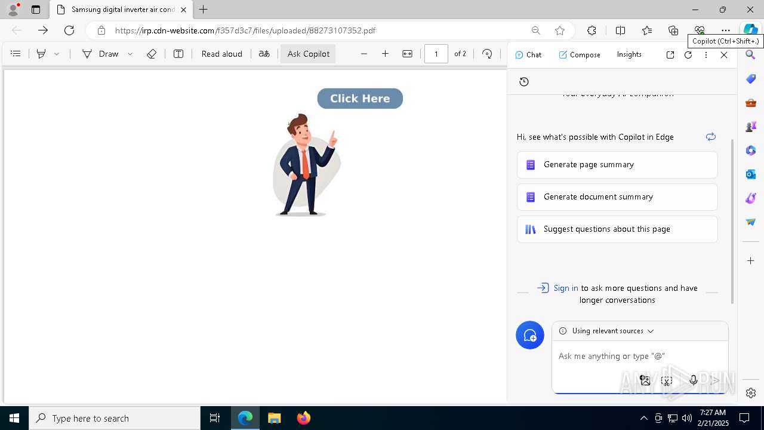Viewport: 764px width, 430px height.
Task: Click the browser Refresh button
Action: (x=69, y=30)
